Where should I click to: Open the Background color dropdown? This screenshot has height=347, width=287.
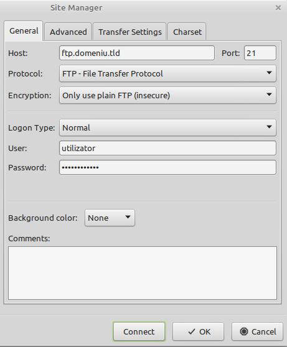[x=110, y=218]
